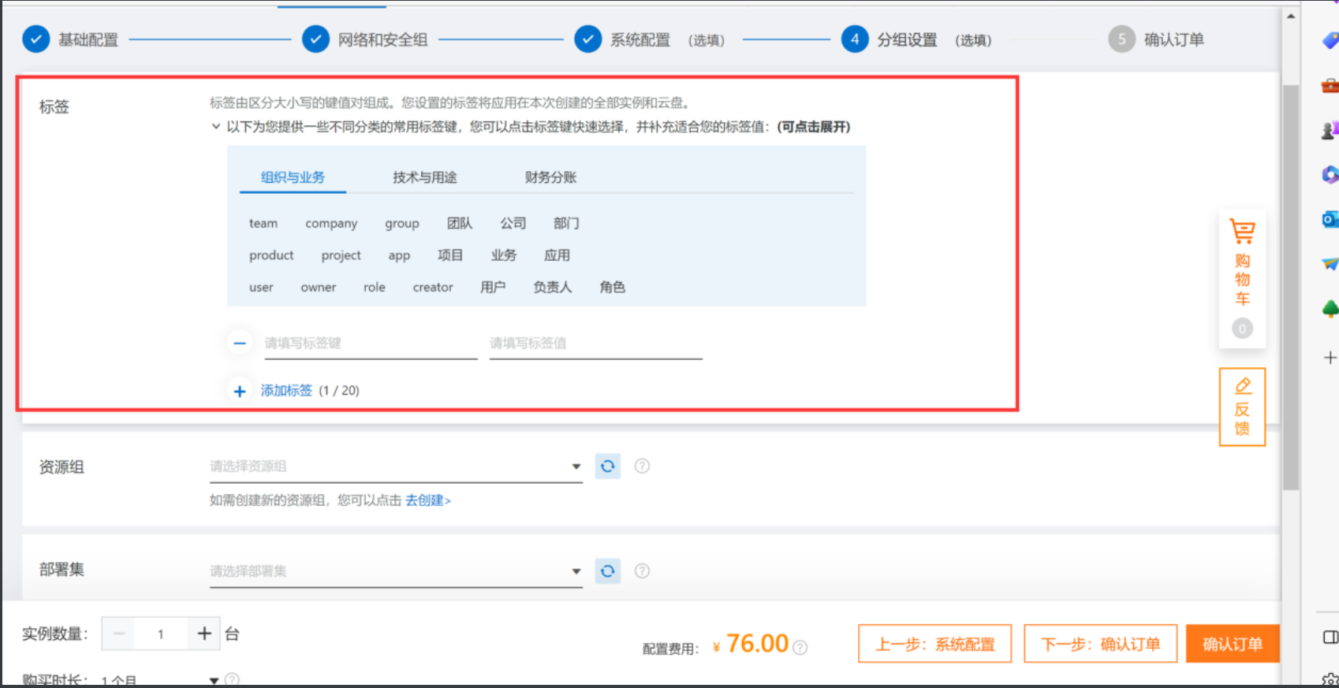Click 下一步: 确认订单 button
The width and height of the screenshot is (1339, 688).
(1101, 644)
